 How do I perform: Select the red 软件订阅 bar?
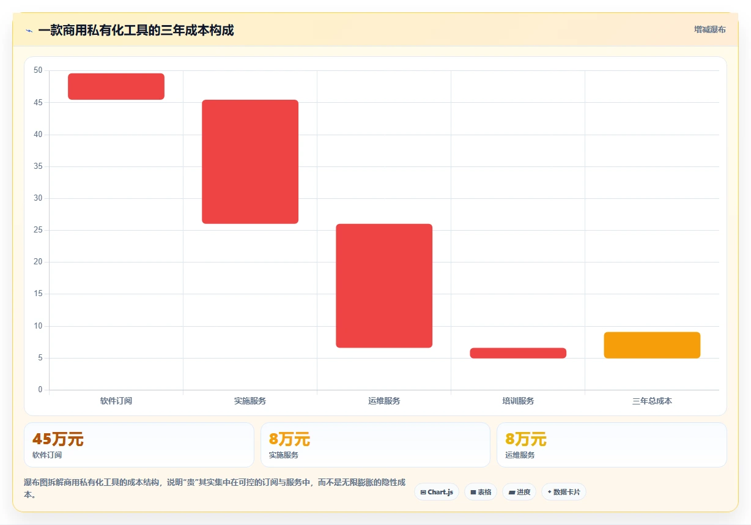(116, 86)
